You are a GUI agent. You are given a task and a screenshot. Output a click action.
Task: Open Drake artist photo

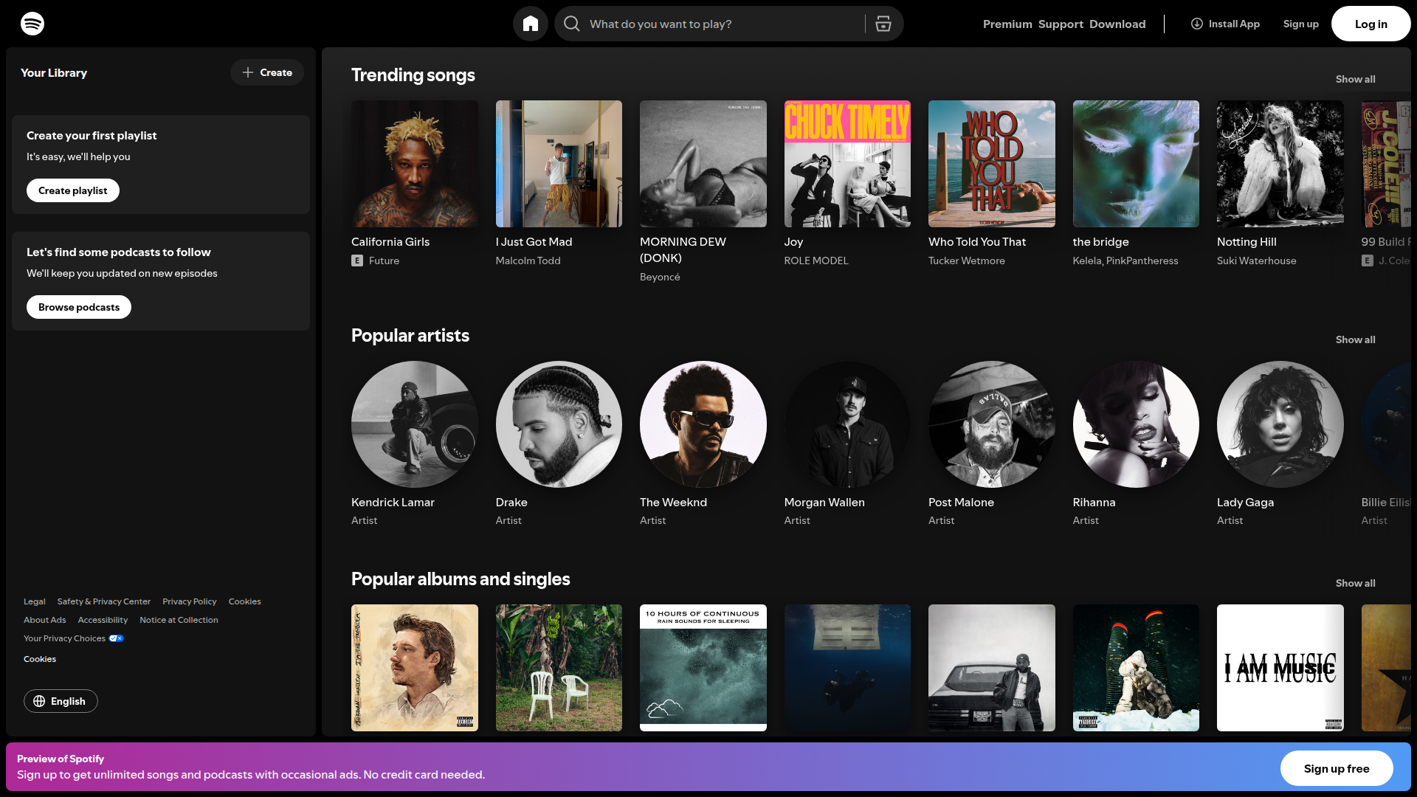click(x=559, y=424)
